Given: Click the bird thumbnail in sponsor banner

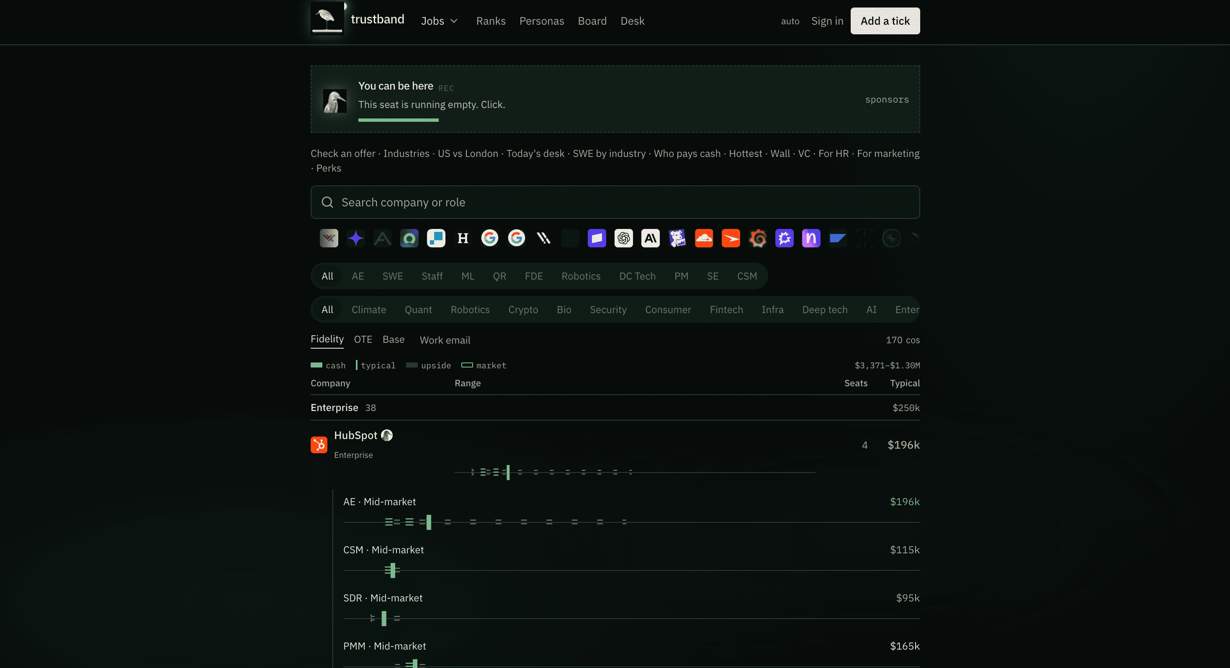Looking at the screenshot, I should coord(335,100).
